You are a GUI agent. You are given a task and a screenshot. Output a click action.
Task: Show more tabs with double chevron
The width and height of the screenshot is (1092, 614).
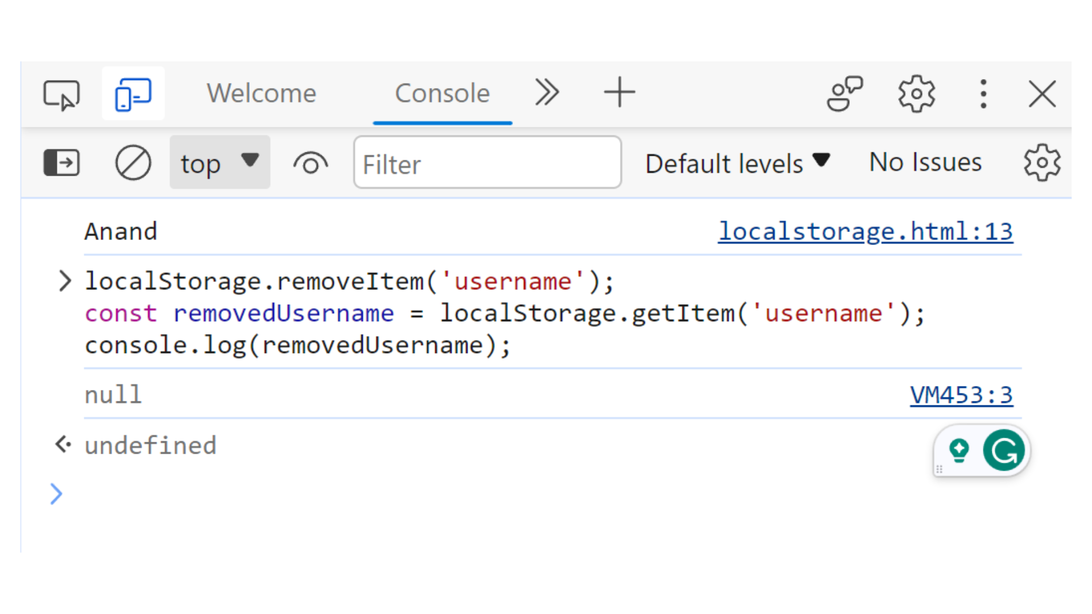pos(547,92)
